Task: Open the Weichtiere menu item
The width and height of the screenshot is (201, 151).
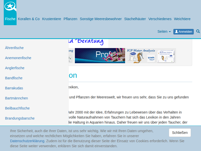Action: tap(182, 19)
